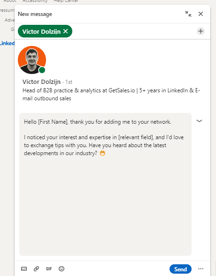
Task: Collapse the message box using the chevron
Action: (x=199, y=121)
